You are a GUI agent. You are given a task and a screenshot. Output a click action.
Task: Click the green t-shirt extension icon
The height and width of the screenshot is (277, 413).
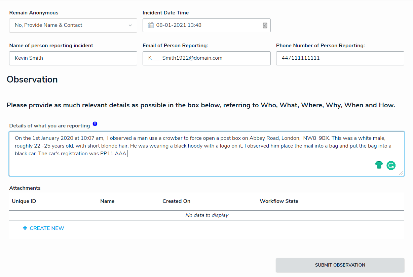[379, 165]
